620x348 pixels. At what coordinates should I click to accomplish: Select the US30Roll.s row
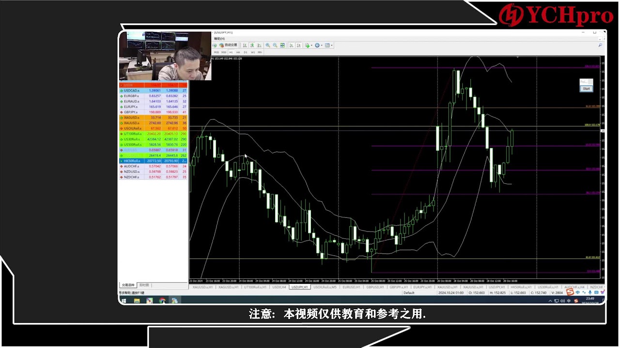pyautogui.click(x=153, y=139)
